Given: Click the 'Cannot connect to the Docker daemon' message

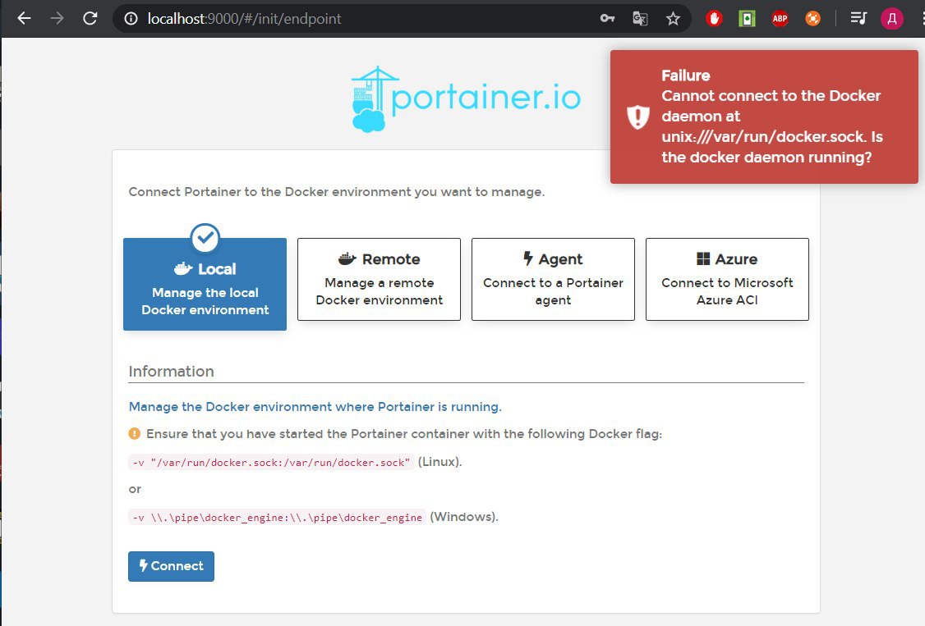Looking at the screenshot, I should point(772,126).
